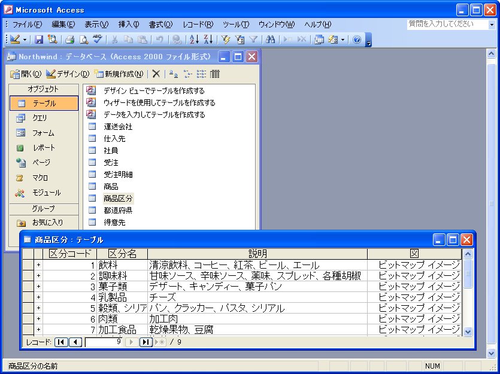The height and width of the screenshot is (374, 500).
Task: Open the New Object dropdown arrow
Action: [x=343, y=40]
